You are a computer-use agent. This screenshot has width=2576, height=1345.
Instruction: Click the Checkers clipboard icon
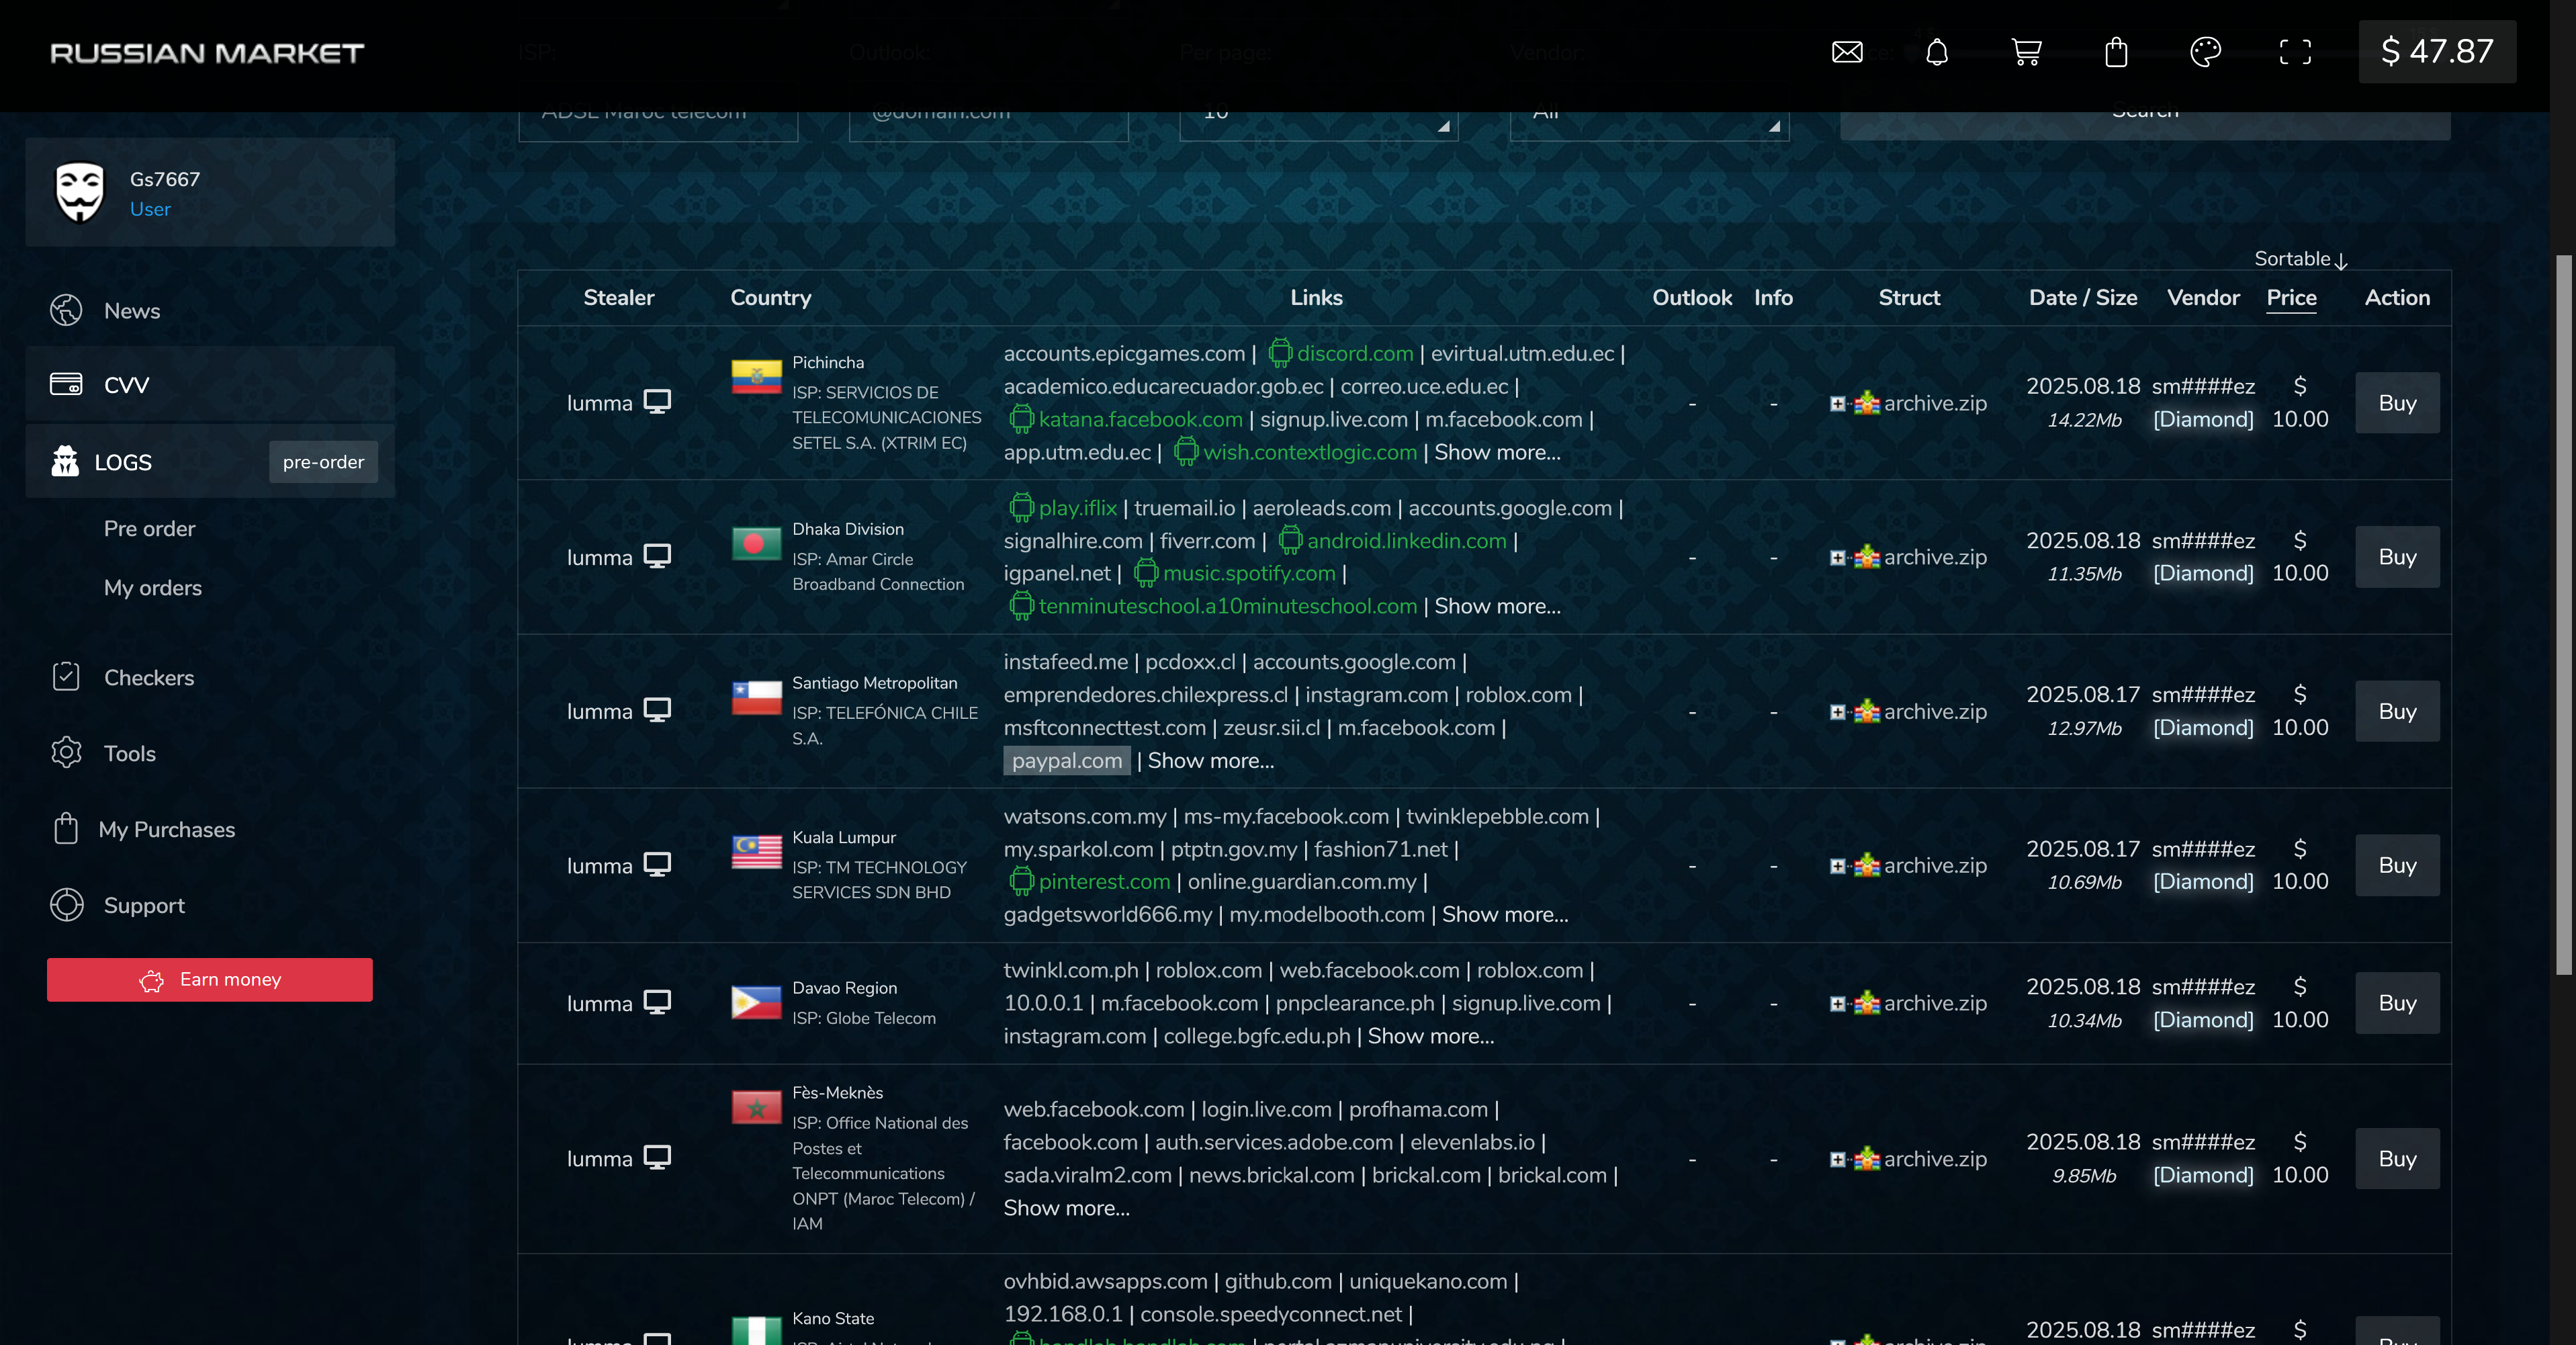(x=66, y=677)
